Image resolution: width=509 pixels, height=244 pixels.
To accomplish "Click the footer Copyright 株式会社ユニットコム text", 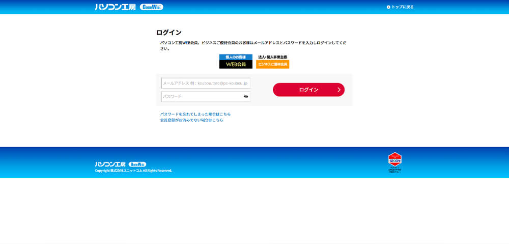I will 133,171.
